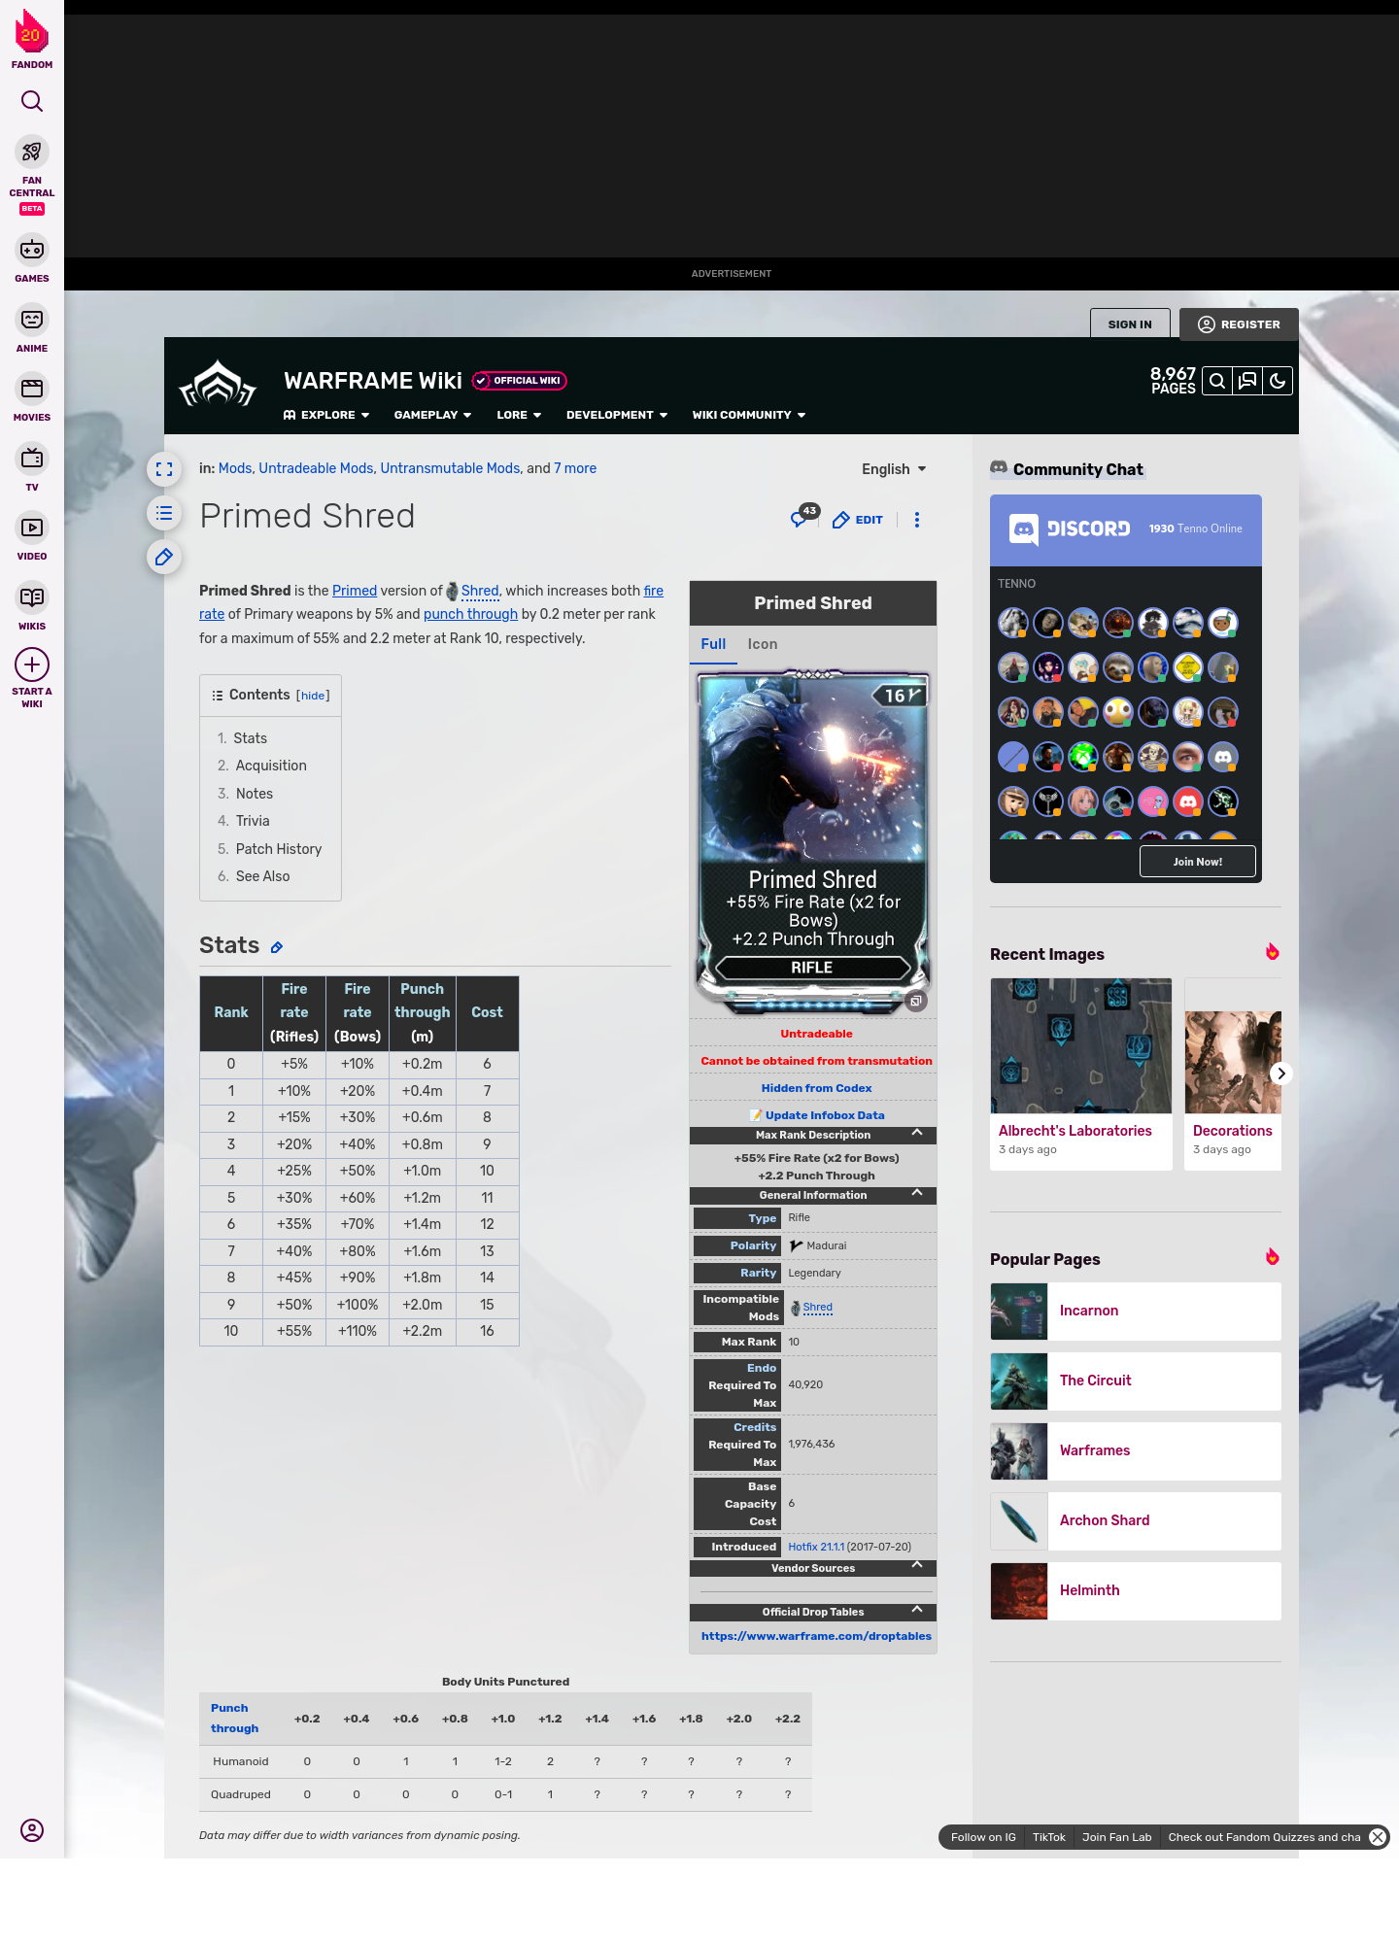The image size is (1399, 1943).
Task: Open the Wikis book icon
Action: pyautogui.click(x=32, y=597)
